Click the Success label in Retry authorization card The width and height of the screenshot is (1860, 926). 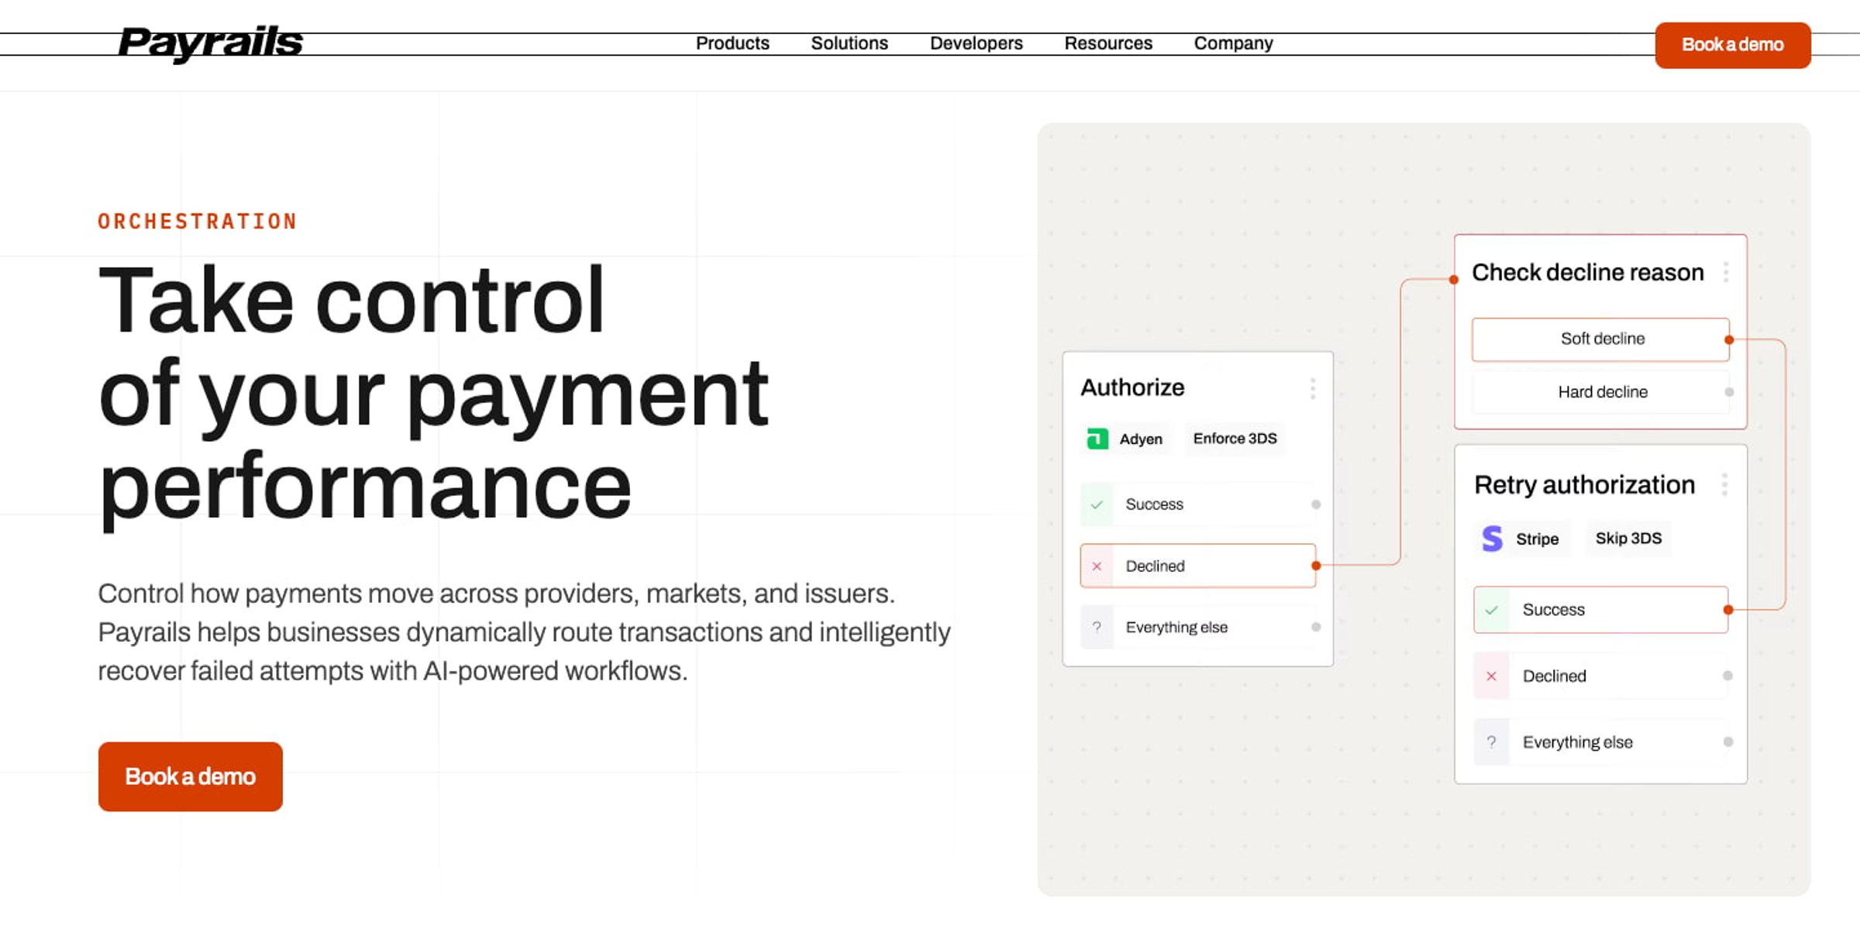(x=1553, y=610)
